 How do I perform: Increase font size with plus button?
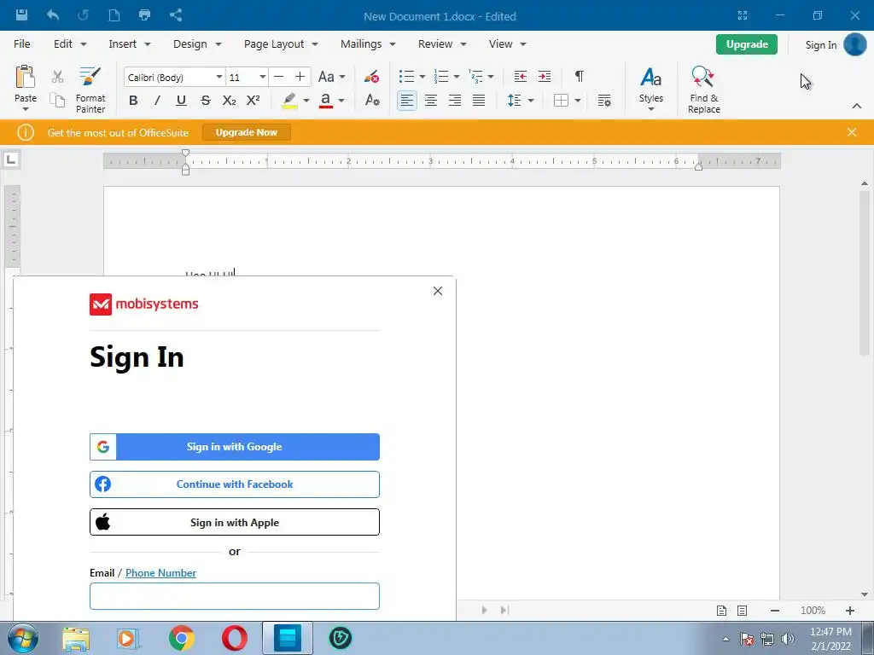click(300, 76)
